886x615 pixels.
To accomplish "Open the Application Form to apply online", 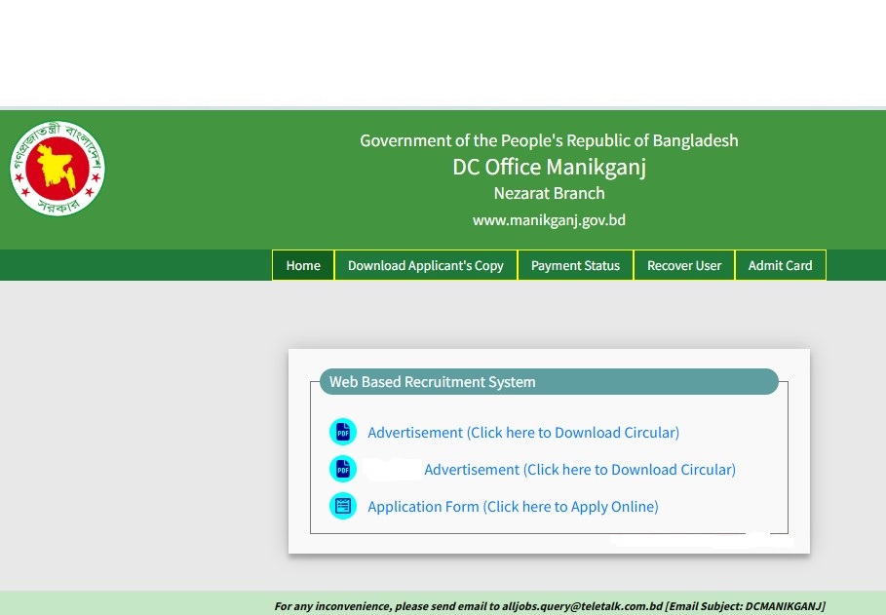I will point(513,506).
